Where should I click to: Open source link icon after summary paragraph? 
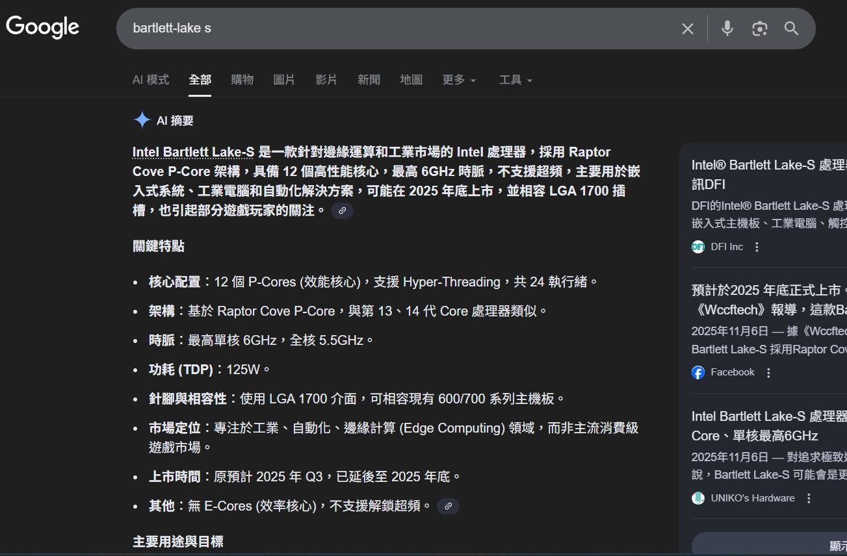343,210
